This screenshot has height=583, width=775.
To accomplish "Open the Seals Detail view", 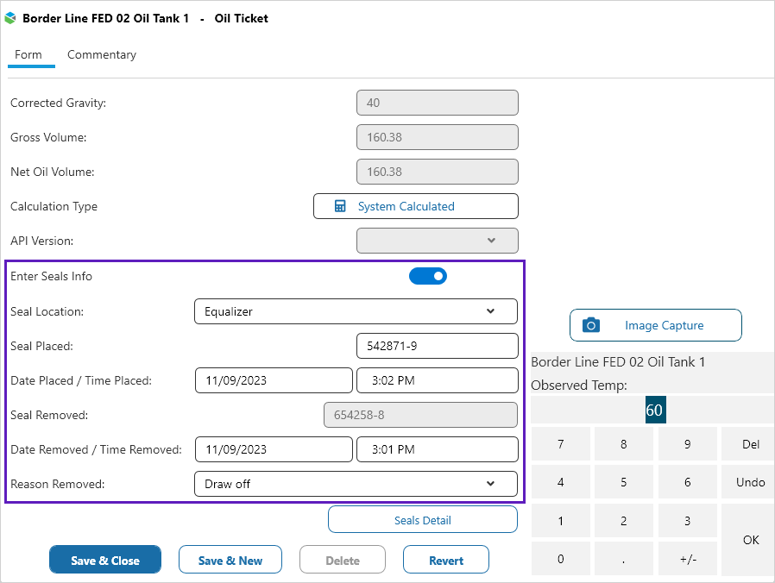I will coord(423,520).
